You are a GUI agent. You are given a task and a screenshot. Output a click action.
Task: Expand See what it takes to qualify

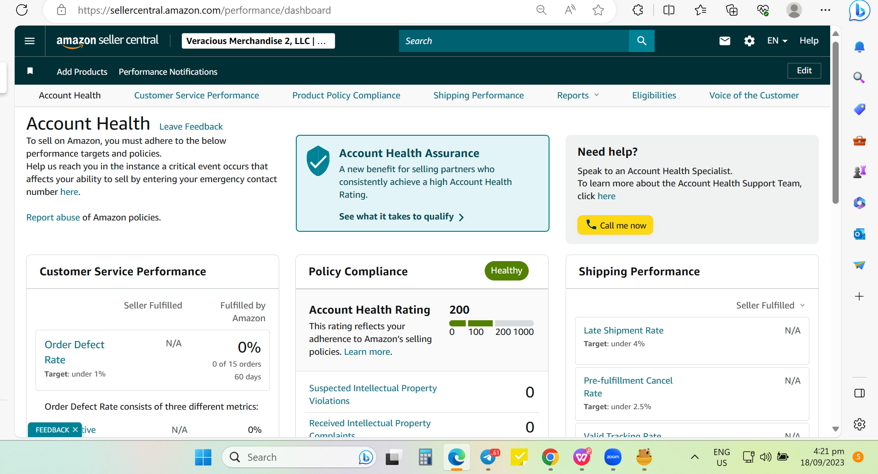401,217
